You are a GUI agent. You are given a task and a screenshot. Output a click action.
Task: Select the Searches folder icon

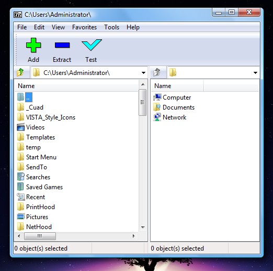pyautogui.click(x=20, y=177)
